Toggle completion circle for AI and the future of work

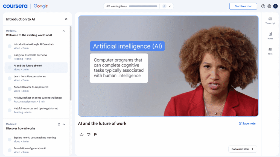(x=10, y=68)
